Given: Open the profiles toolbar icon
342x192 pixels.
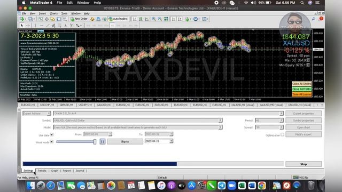Looking at the screenshot, I should pos(30,19).
